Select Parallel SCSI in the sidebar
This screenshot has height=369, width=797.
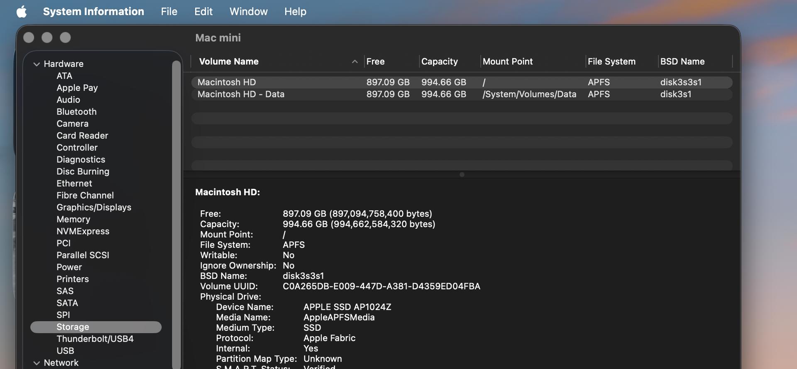click(x=83, y=255)
